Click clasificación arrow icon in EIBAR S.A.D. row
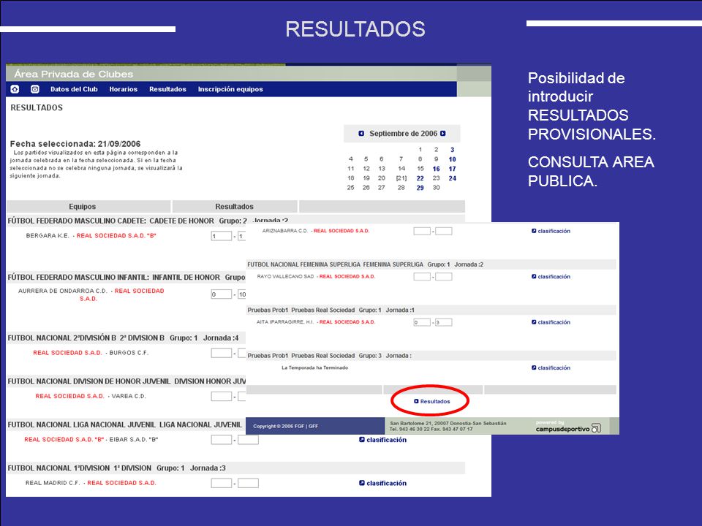The height and width of the screenshot is (526, 702). [x=362, y=440]
